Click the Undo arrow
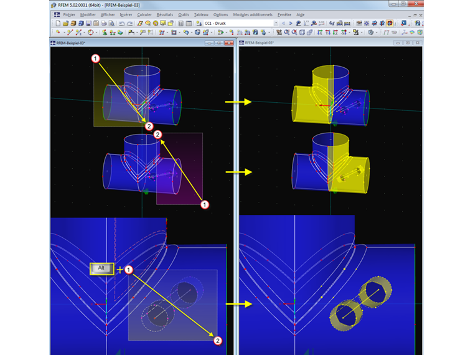473x355 pixels. point(122,24)
